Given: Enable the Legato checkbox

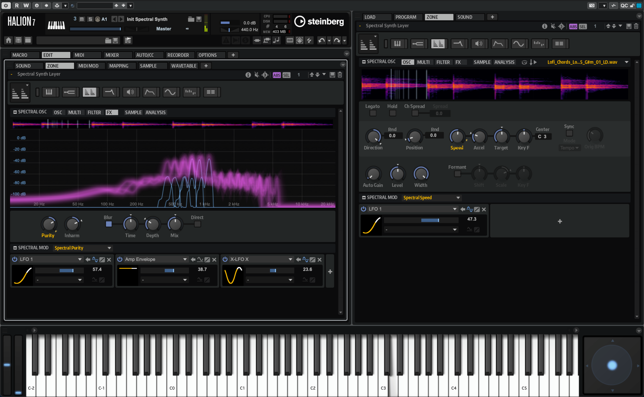Looking at the screenshot, I should point(373,113).
